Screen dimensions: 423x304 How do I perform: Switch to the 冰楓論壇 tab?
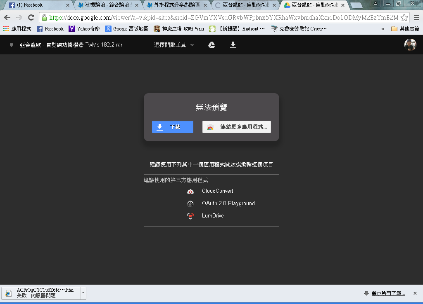(107, 5)
